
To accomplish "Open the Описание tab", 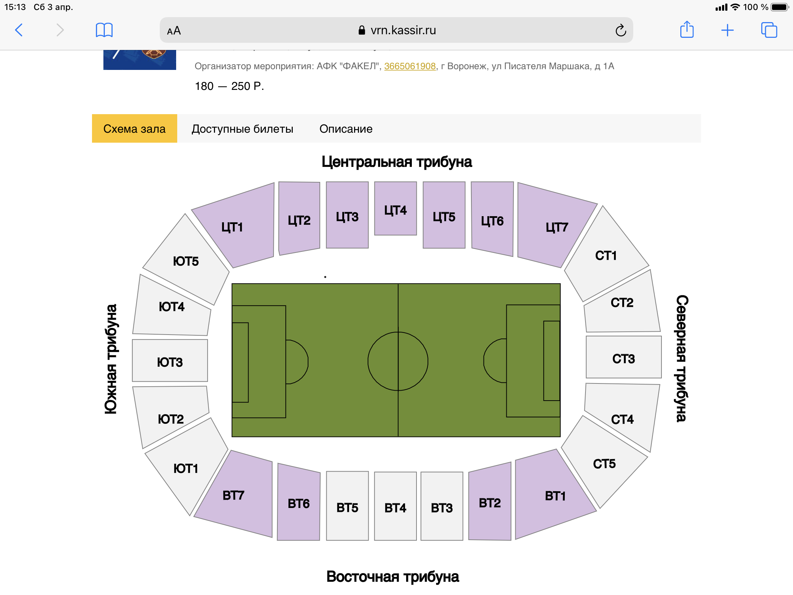I will (x=346, y=129).
